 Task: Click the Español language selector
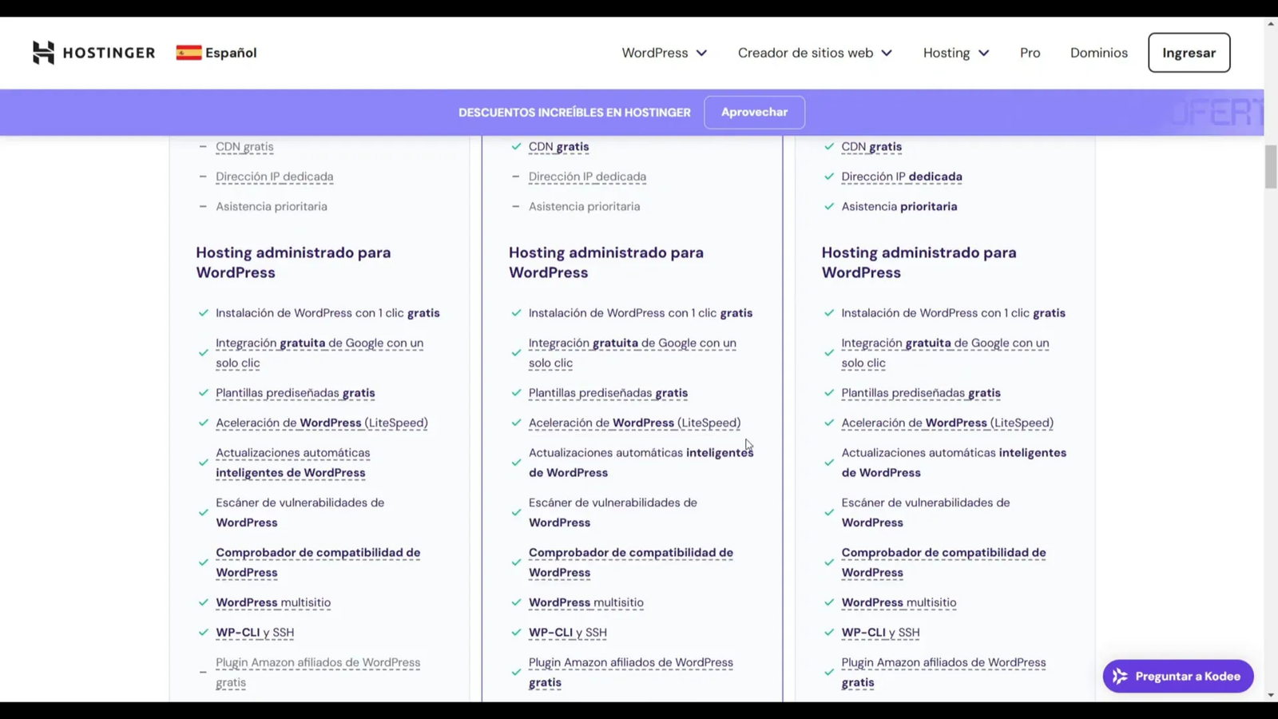[x=230, y=53]
